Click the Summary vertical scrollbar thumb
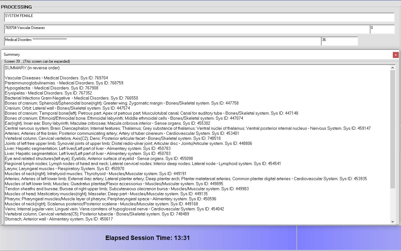This screenshot has height=251, width=401. point(392,129)
